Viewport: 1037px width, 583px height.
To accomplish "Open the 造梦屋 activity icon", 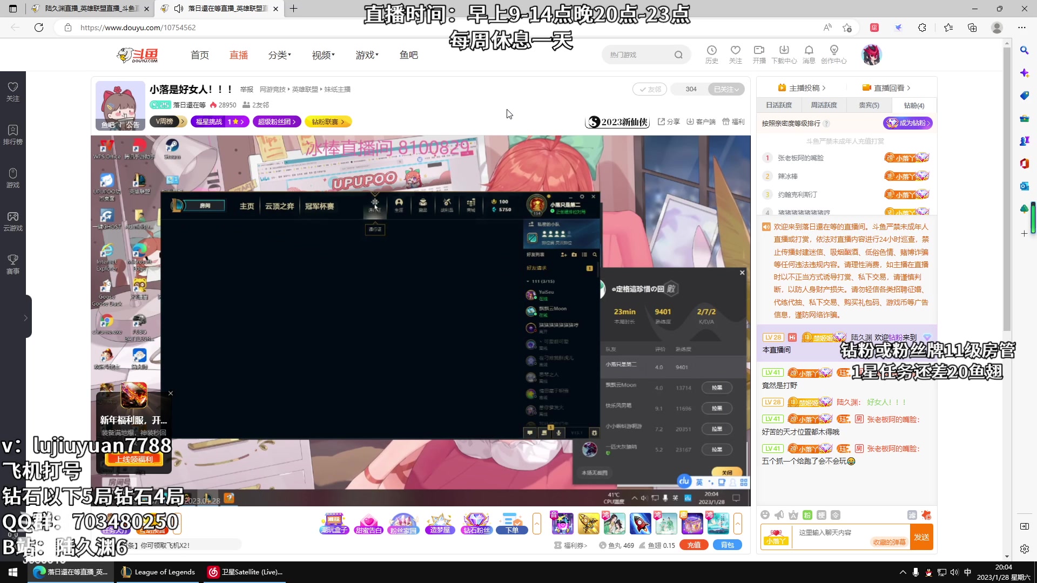I will point(440,523).
